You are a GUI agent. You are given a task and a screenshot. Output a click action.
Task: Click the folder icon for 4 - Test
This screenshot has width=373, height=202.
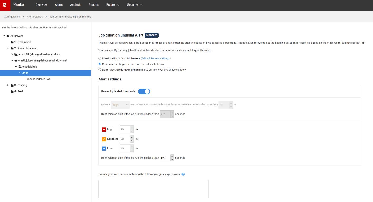12,92
